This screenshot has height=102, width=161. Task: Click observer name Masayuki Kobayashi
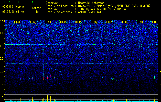point(92,3)
